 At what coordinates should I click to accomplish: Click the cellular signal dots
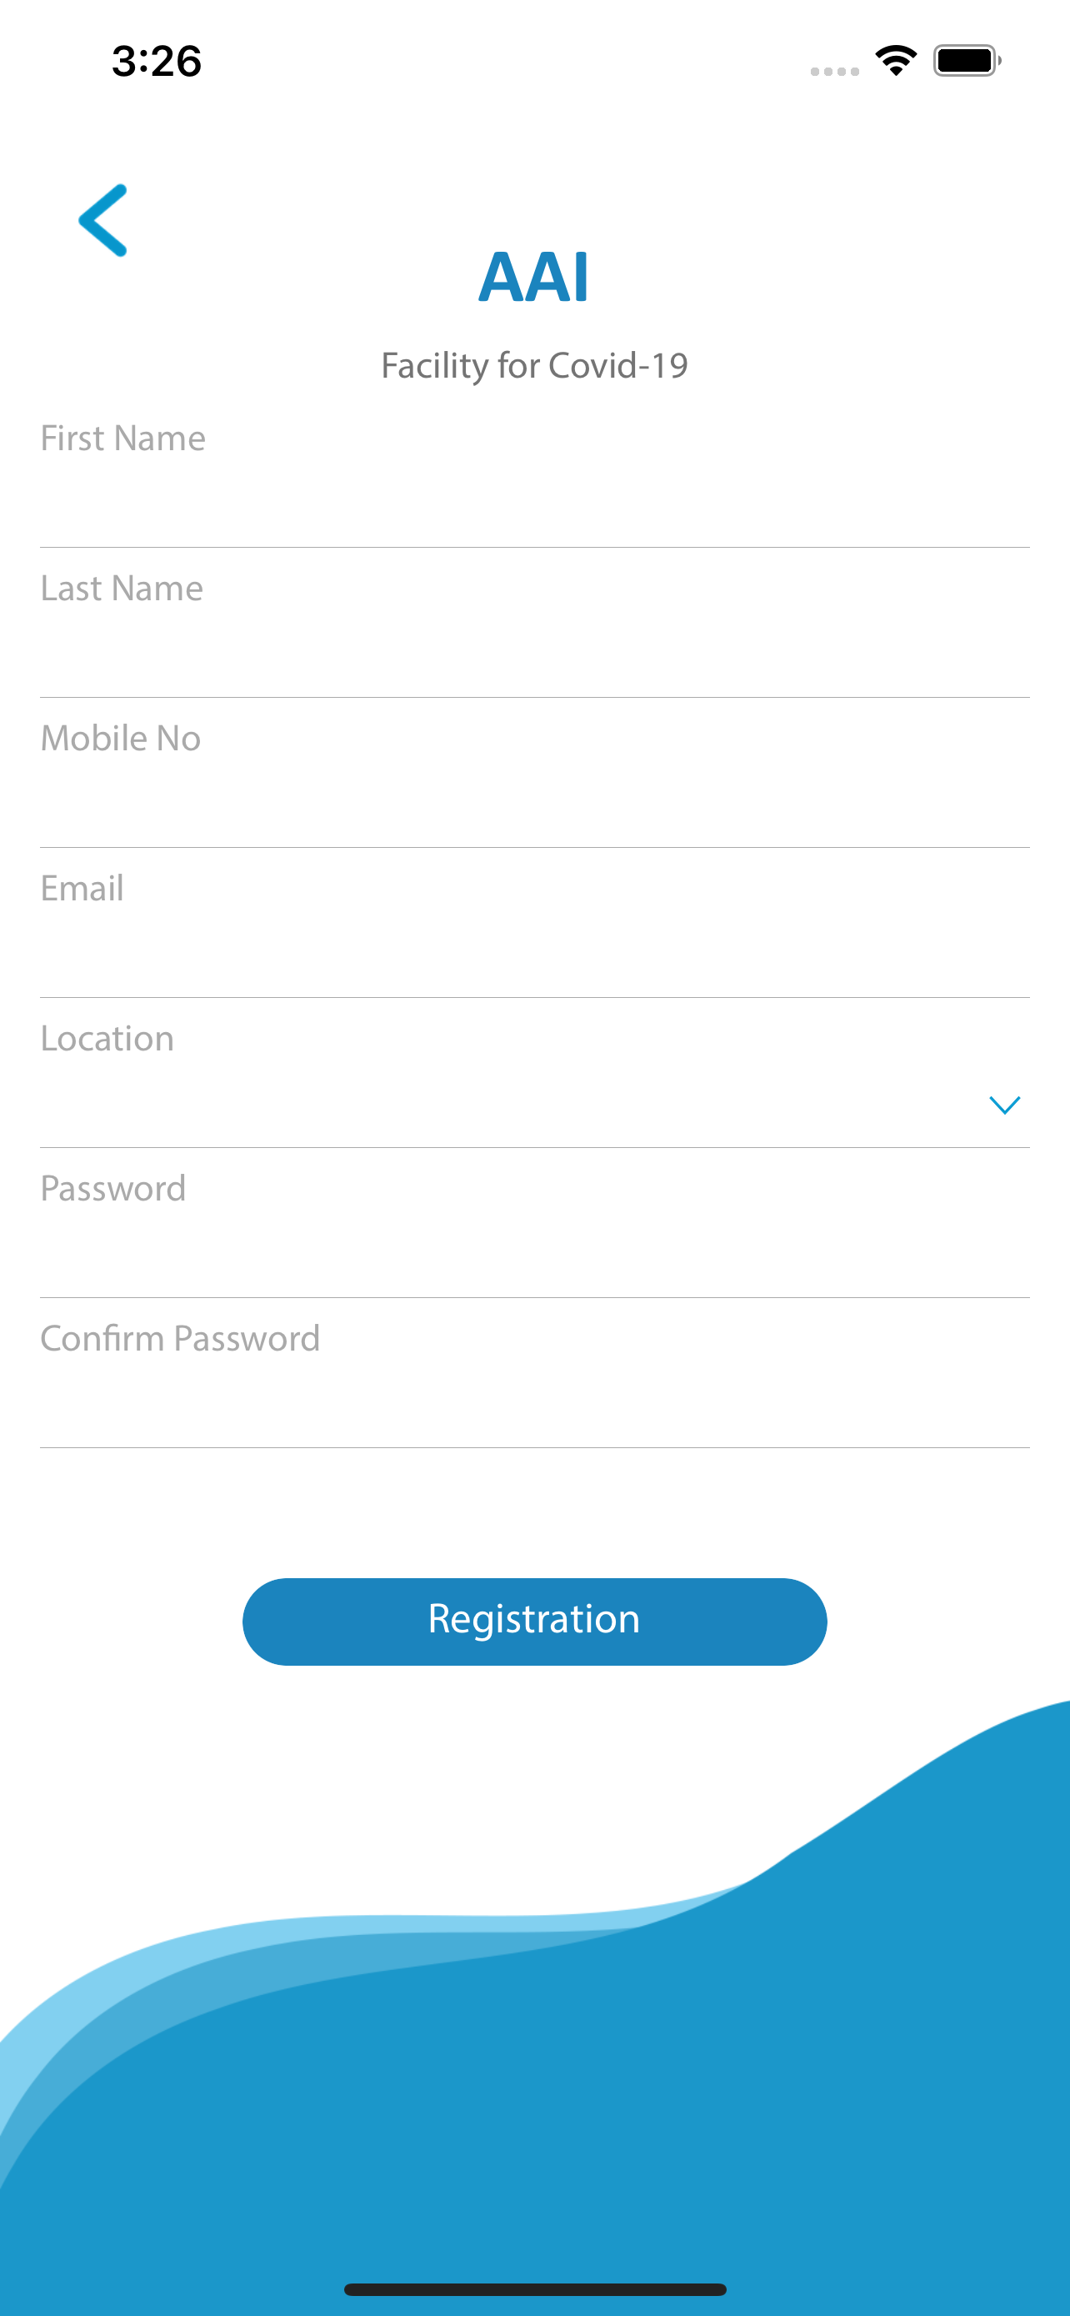(x=835, y=71)
